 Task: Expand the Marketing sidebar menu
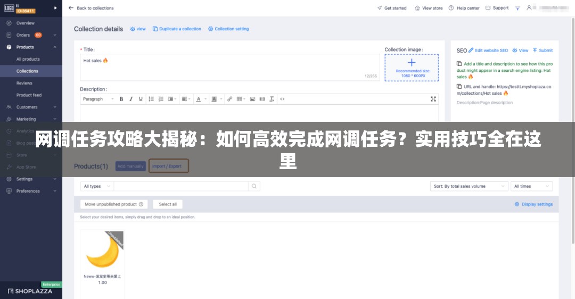[55, 119]
